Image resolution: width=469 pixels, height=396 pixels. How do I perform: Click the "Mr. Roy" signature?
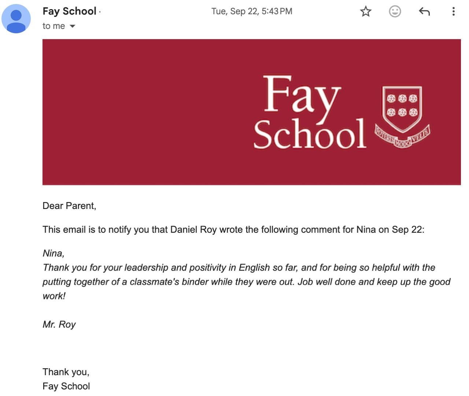[x=59, y=325]
